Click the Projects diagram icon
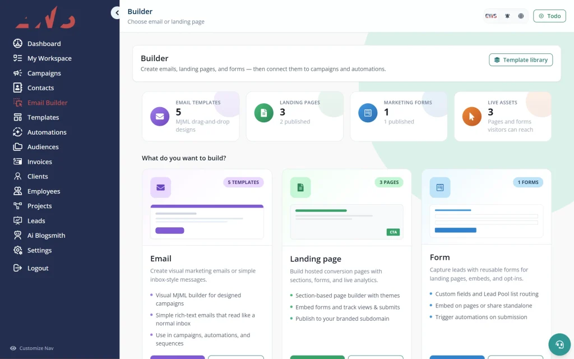The image size is (574, 359). 17,206
